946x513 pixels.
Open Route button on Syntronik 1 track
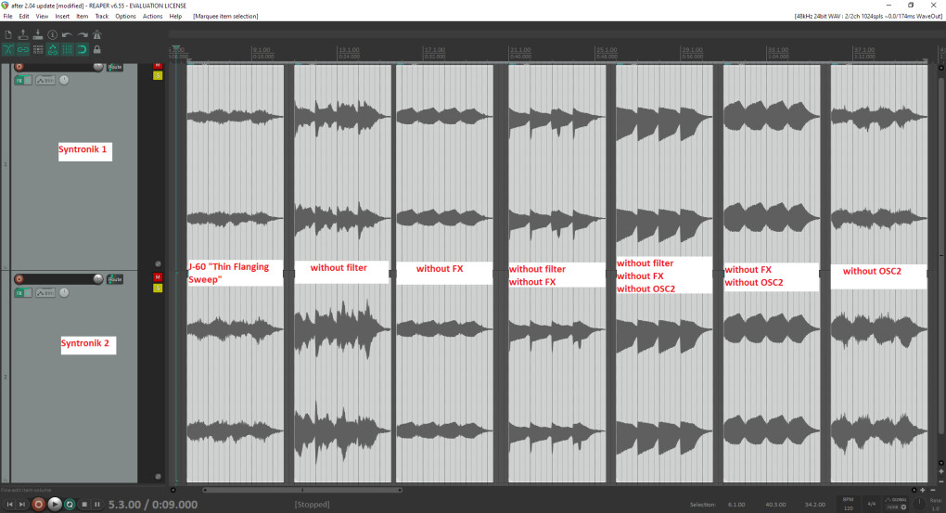(x=115, y=67)
